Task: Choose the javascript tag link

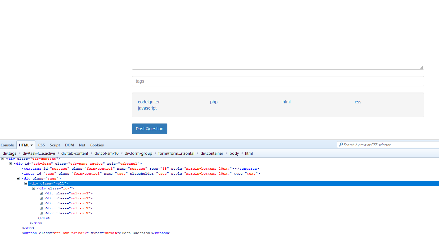Action: coord(147,108)
